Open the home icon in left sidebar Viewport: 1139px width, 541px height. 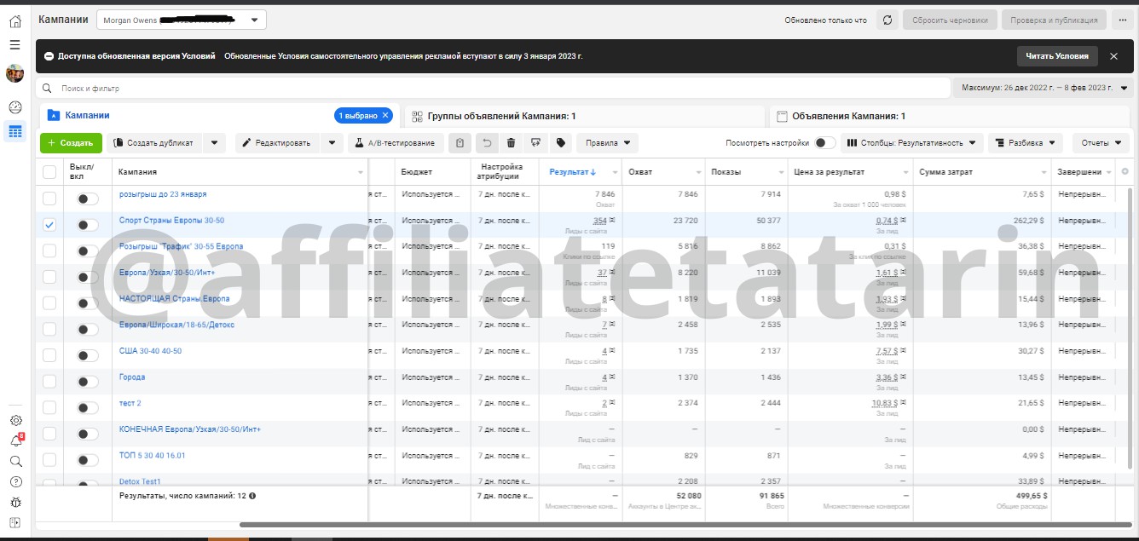pyautogui.click(x=14, y=20)
